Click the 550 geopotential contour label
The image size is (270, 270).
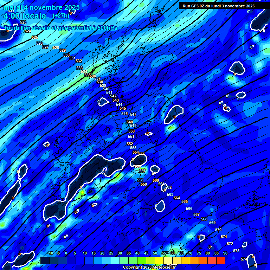[x=131, y=131]
